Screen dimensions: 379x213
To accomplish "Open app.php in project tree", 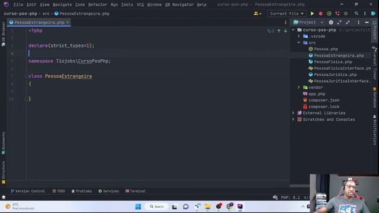I will (317, 94).
